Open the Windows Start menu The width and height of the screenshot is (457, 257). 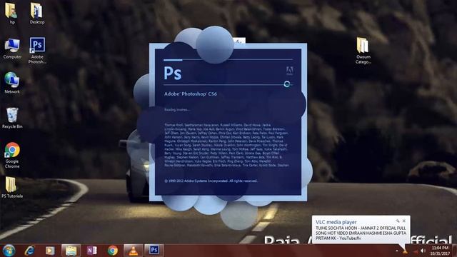coord(9,251)
